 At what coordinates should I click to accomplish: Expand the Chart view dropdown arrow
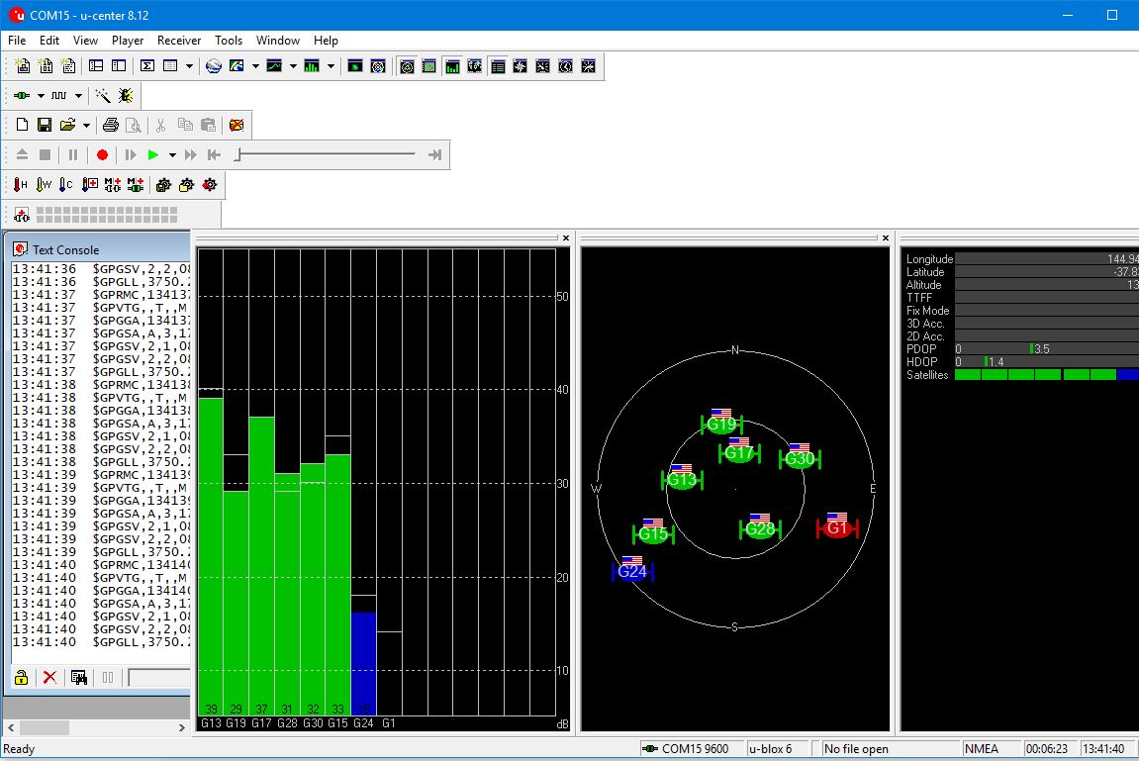click(293, 66)
